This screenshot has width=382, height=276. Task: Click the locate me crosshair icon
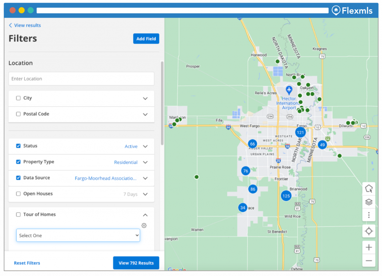pos(369,231)
